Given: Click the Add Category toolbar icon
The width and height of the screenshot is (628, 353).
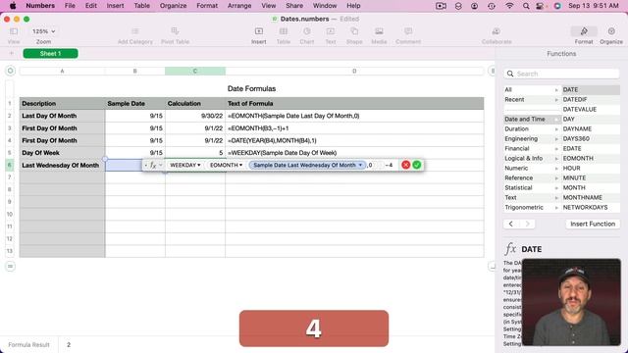Looking at the screenshot, I should pyautogui.click(x=135, y=31).
